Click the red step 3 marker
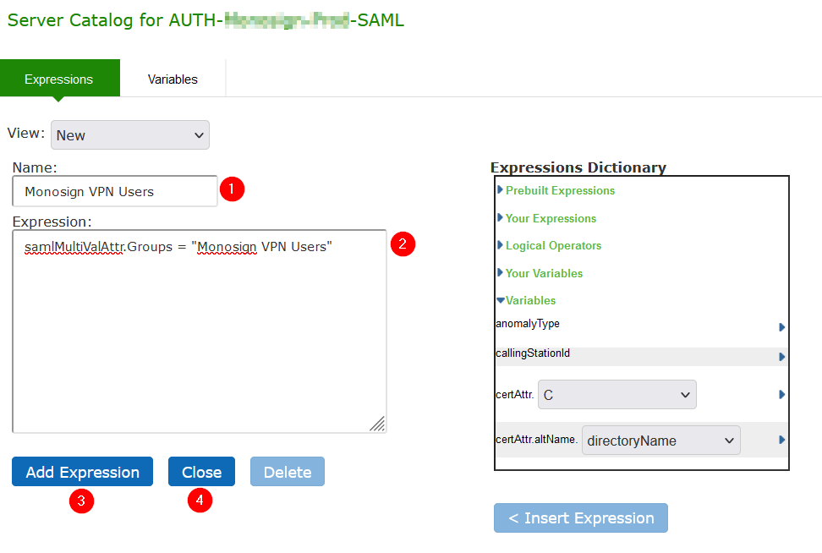This screenshot has width=822, height=553. pos(81,501)
